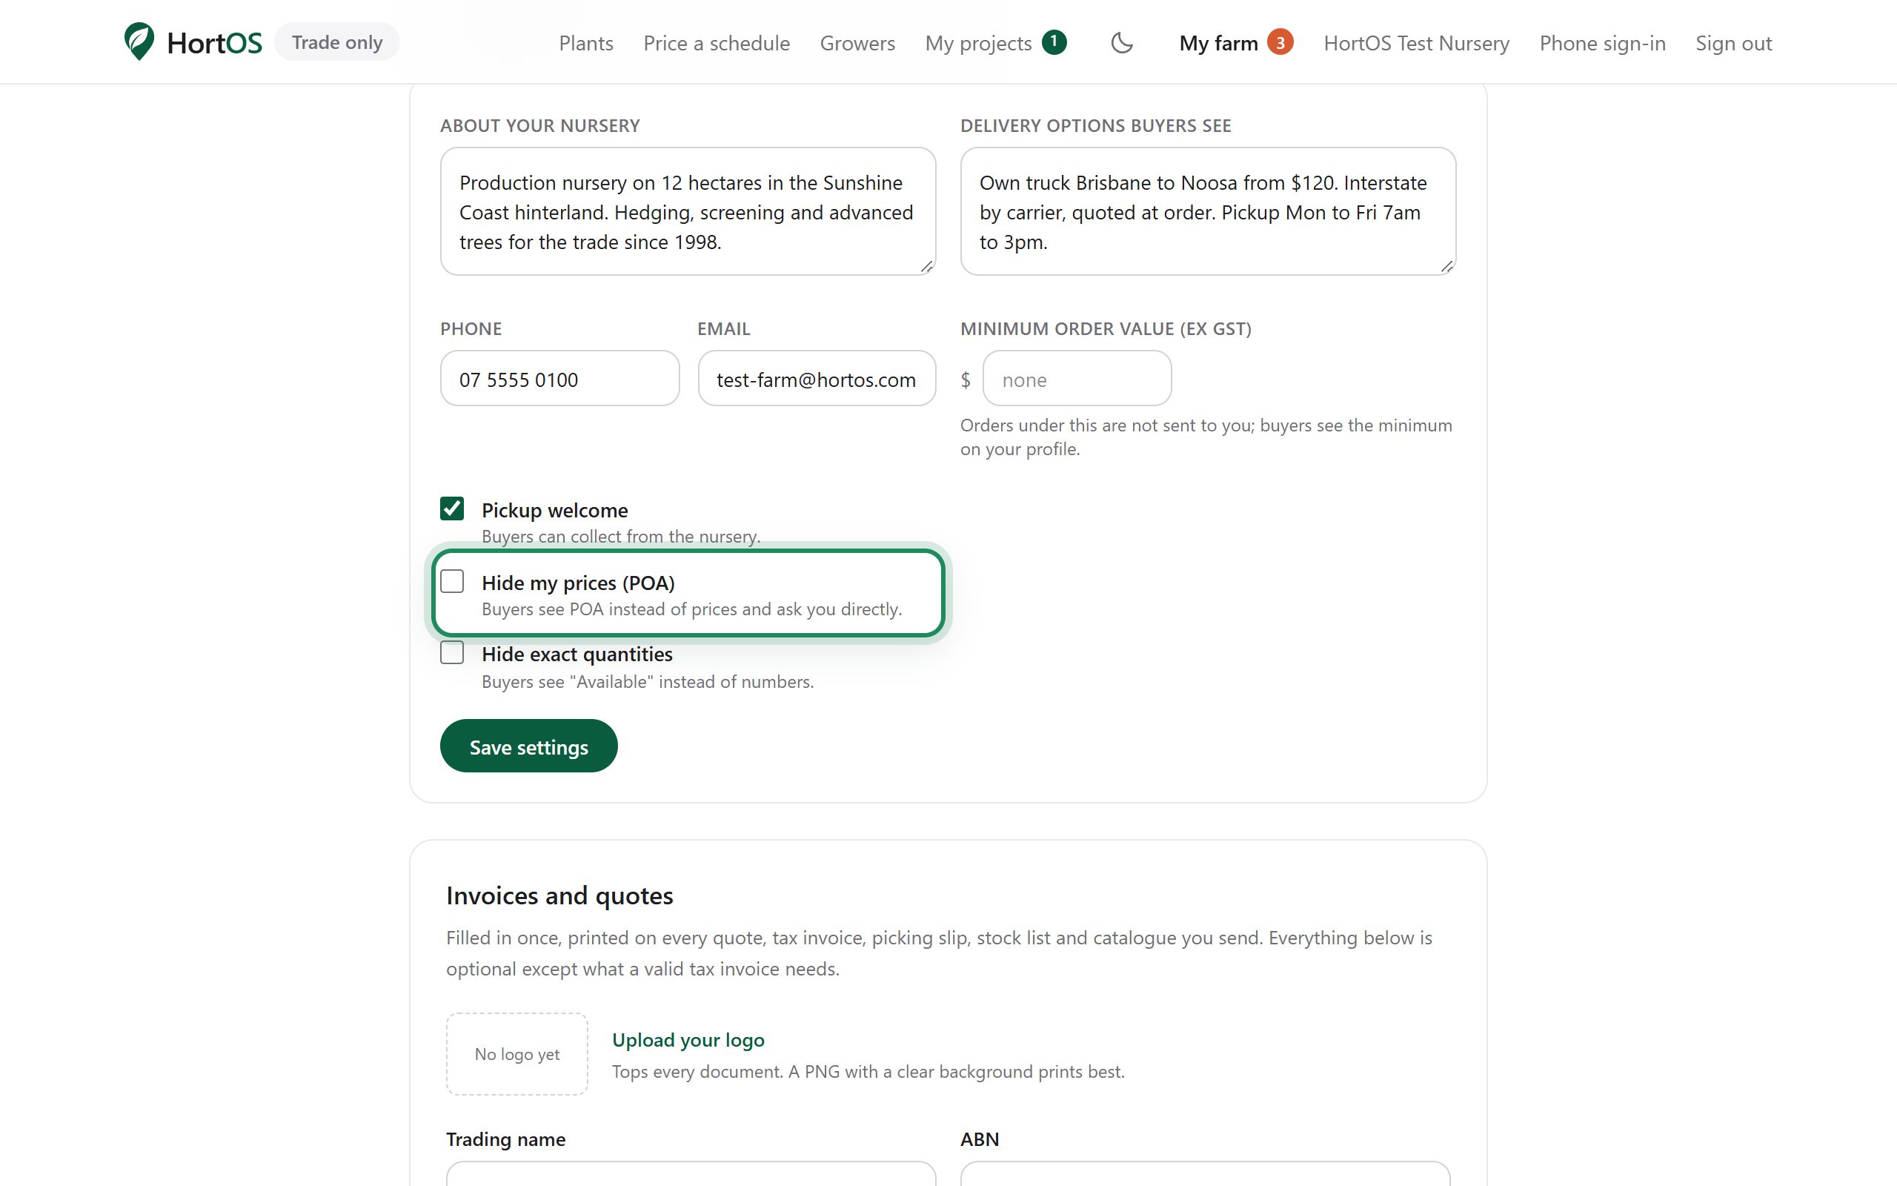Image resolution: width=1897 pixels, height=1186 pixels.
Task: Click minimum order value field
Action: coord(1077,378)
